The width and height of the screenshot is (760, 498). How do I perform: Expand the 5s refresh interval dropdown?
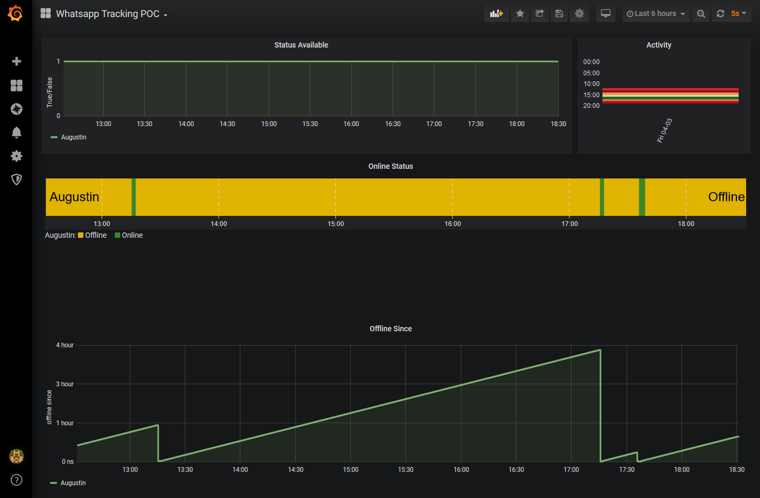coord(739,14)
